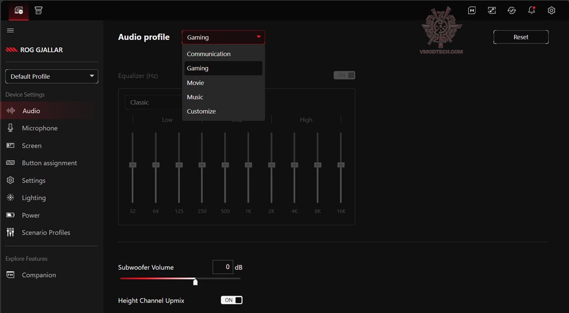Click the 32 Hz equalizer slider
The image size is (569, 313).
click(132, 165)
